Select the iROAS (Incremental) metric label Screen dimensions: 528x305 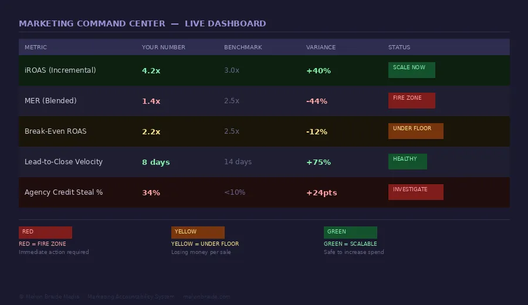[60, 70]
